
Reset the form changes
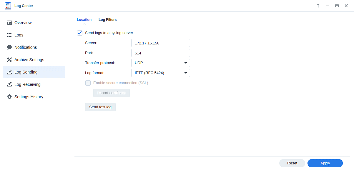pos(292,163)
